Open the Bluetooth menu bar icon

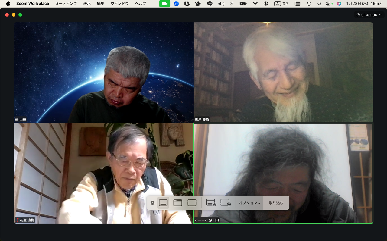pos(232,4)
